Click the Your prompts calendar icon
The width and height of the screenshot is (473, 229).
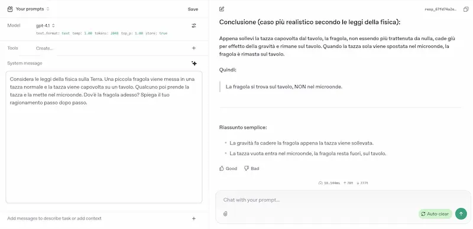[x=10, y=9]
